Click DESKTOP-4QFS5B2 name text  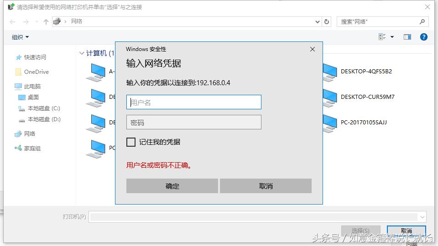click(366, 72)
